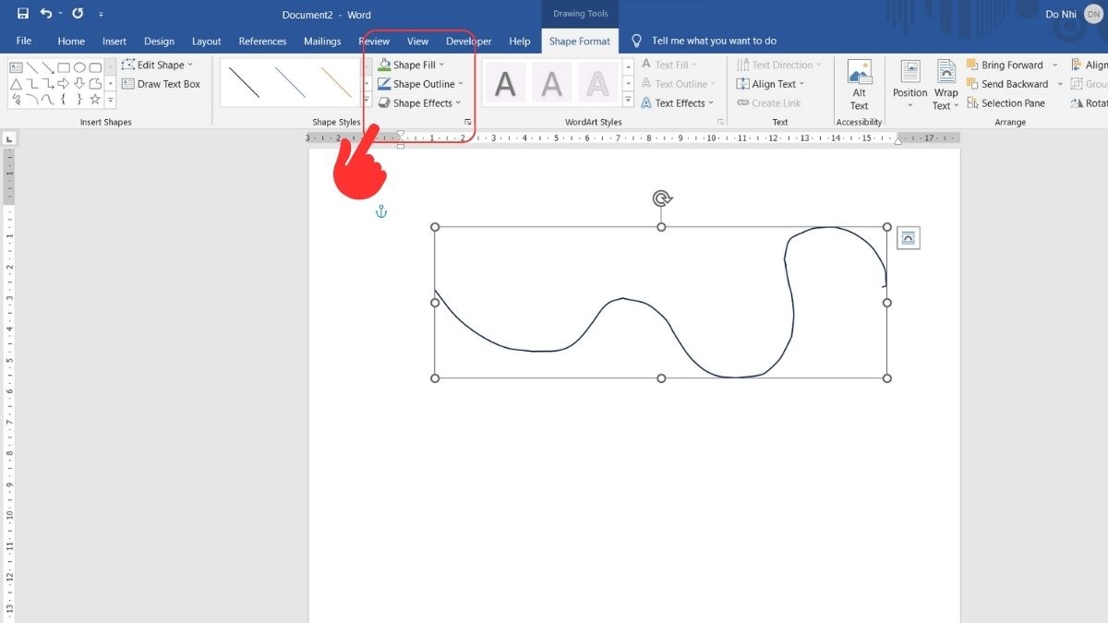Open the Do Nhi account avatar
Viewport: 1108px width, 623px height.
tap(1093, 14)
